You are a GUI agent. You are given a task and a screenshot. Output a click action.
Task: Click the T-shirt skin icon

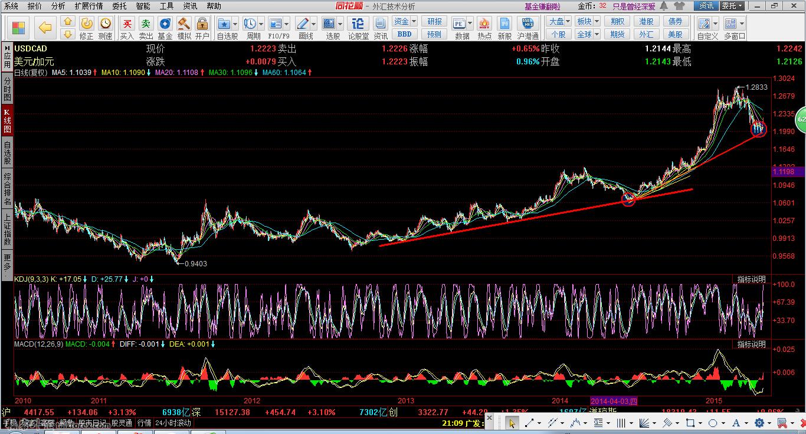[x=679, y=6]
